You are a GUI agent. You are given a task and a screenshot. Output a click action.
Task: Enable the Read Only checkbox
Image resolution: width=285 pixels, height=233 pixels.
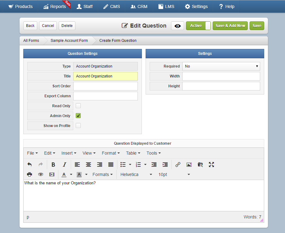pyautogui.click(x=78, y=106)
